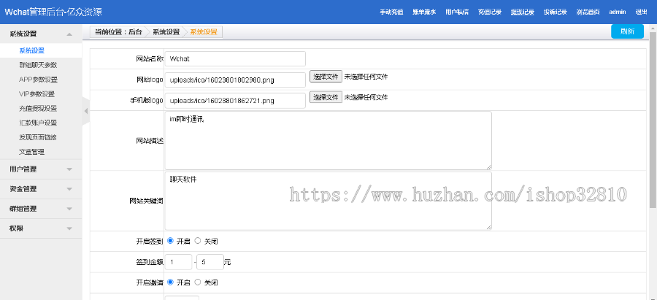This screenshot has width=657, height=300.
Task: Open 充值提现设置 in the sidebar
Action: (38, 109)
